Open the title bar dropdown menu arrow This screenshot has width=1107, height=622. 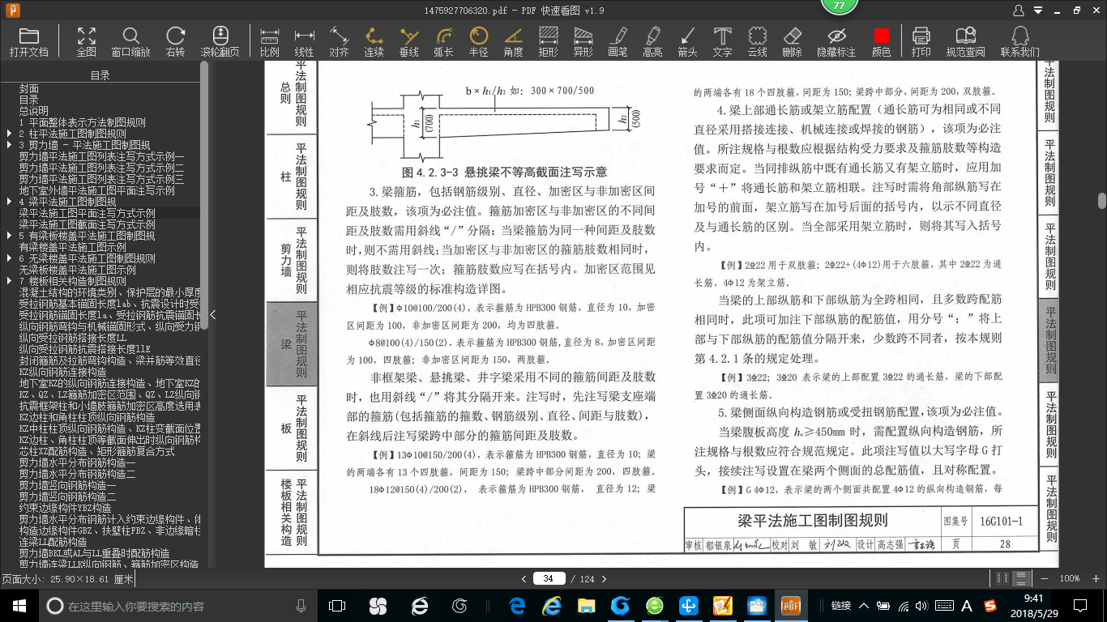pos(1036,11)
